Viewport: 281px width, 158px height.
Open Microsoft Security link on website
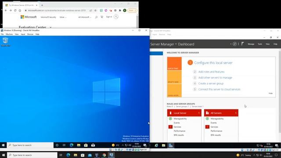coord(48,17)
